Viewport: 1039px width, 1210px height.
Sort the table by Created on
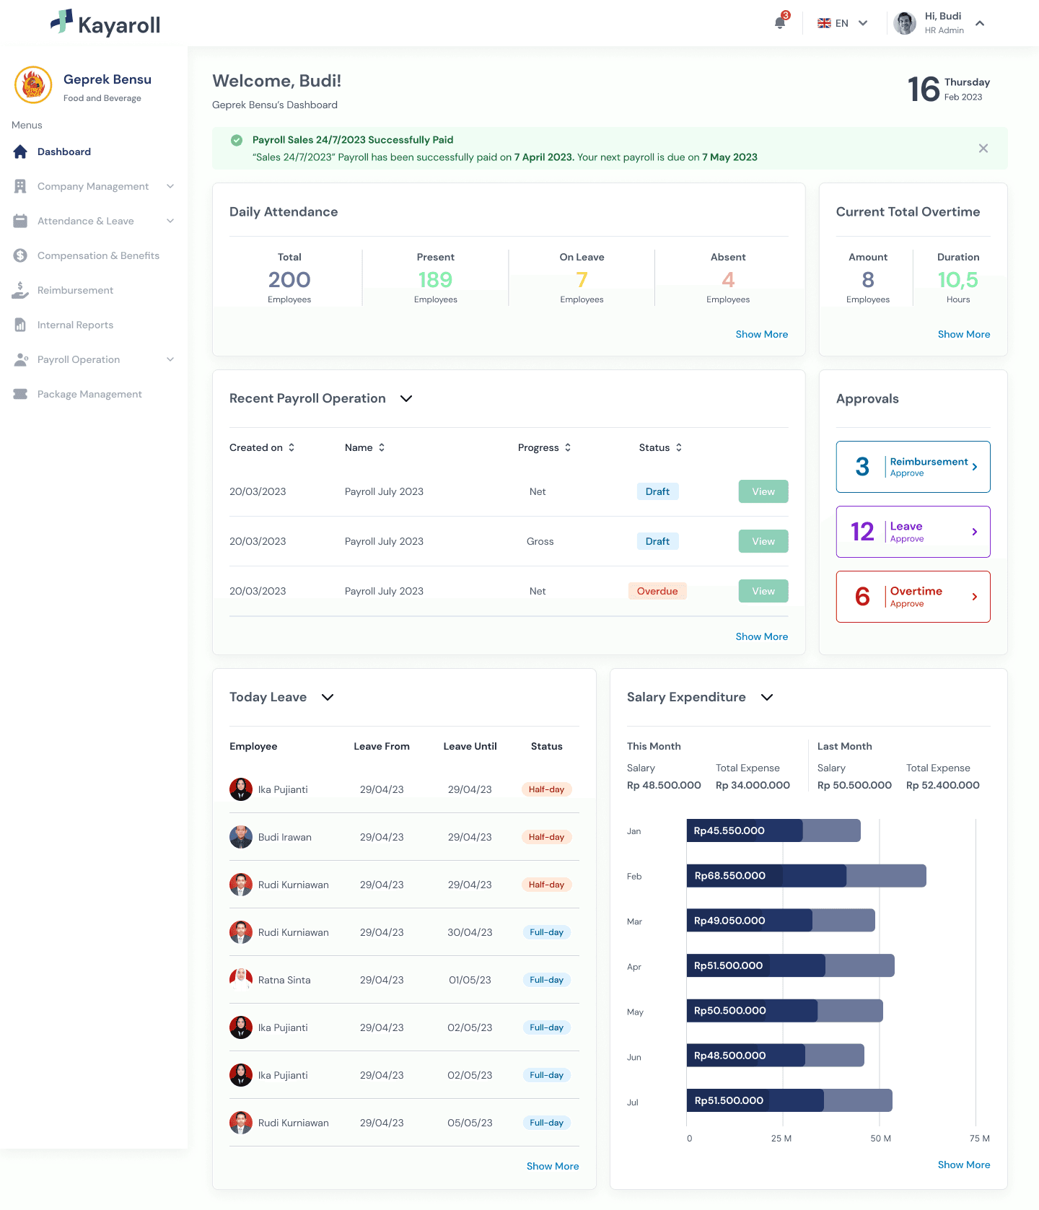coord(263,447)
